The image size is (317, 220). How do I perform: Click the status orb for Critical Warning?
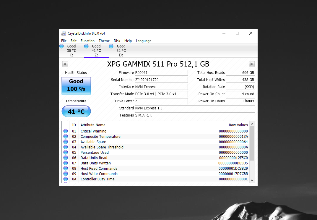coord(66,131)
